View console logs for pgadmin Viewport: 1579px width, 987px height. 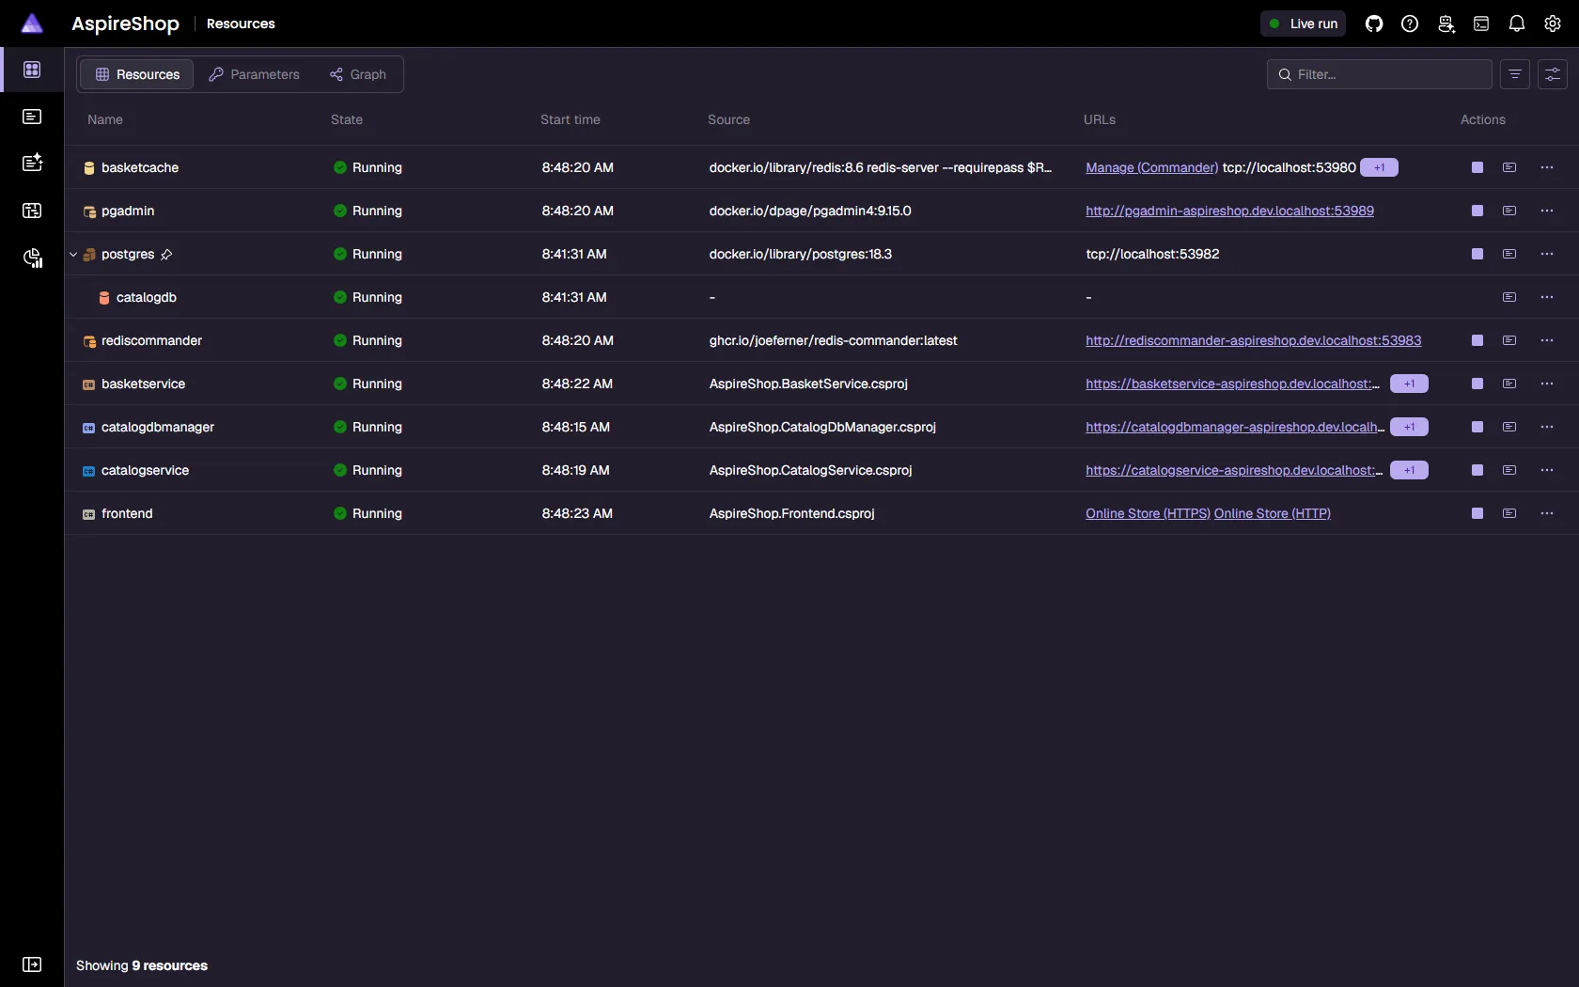1509,211
